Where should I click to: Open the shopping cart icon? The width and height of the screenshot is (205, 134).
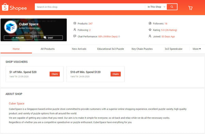tap(190, 8)
